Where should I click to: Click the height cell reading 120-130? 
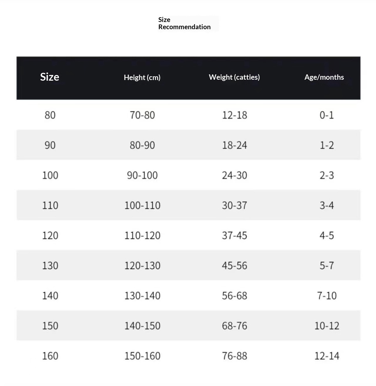[142, 266]
